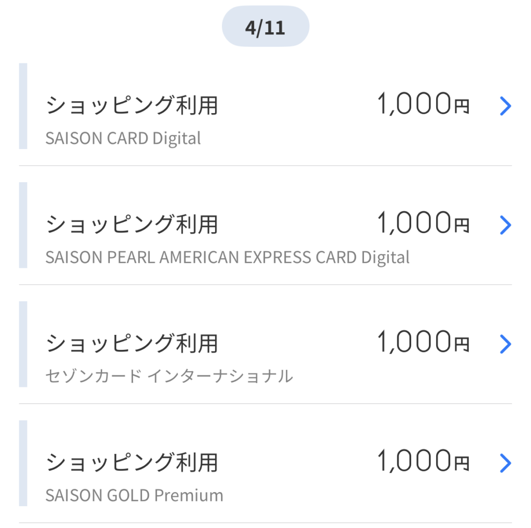Open SAISON PEARL AMERICAN EXPRESS CARD Digital entry
The height and width of the screenshot is (528, 531).
pyautogui.click(x=265, y=225)
